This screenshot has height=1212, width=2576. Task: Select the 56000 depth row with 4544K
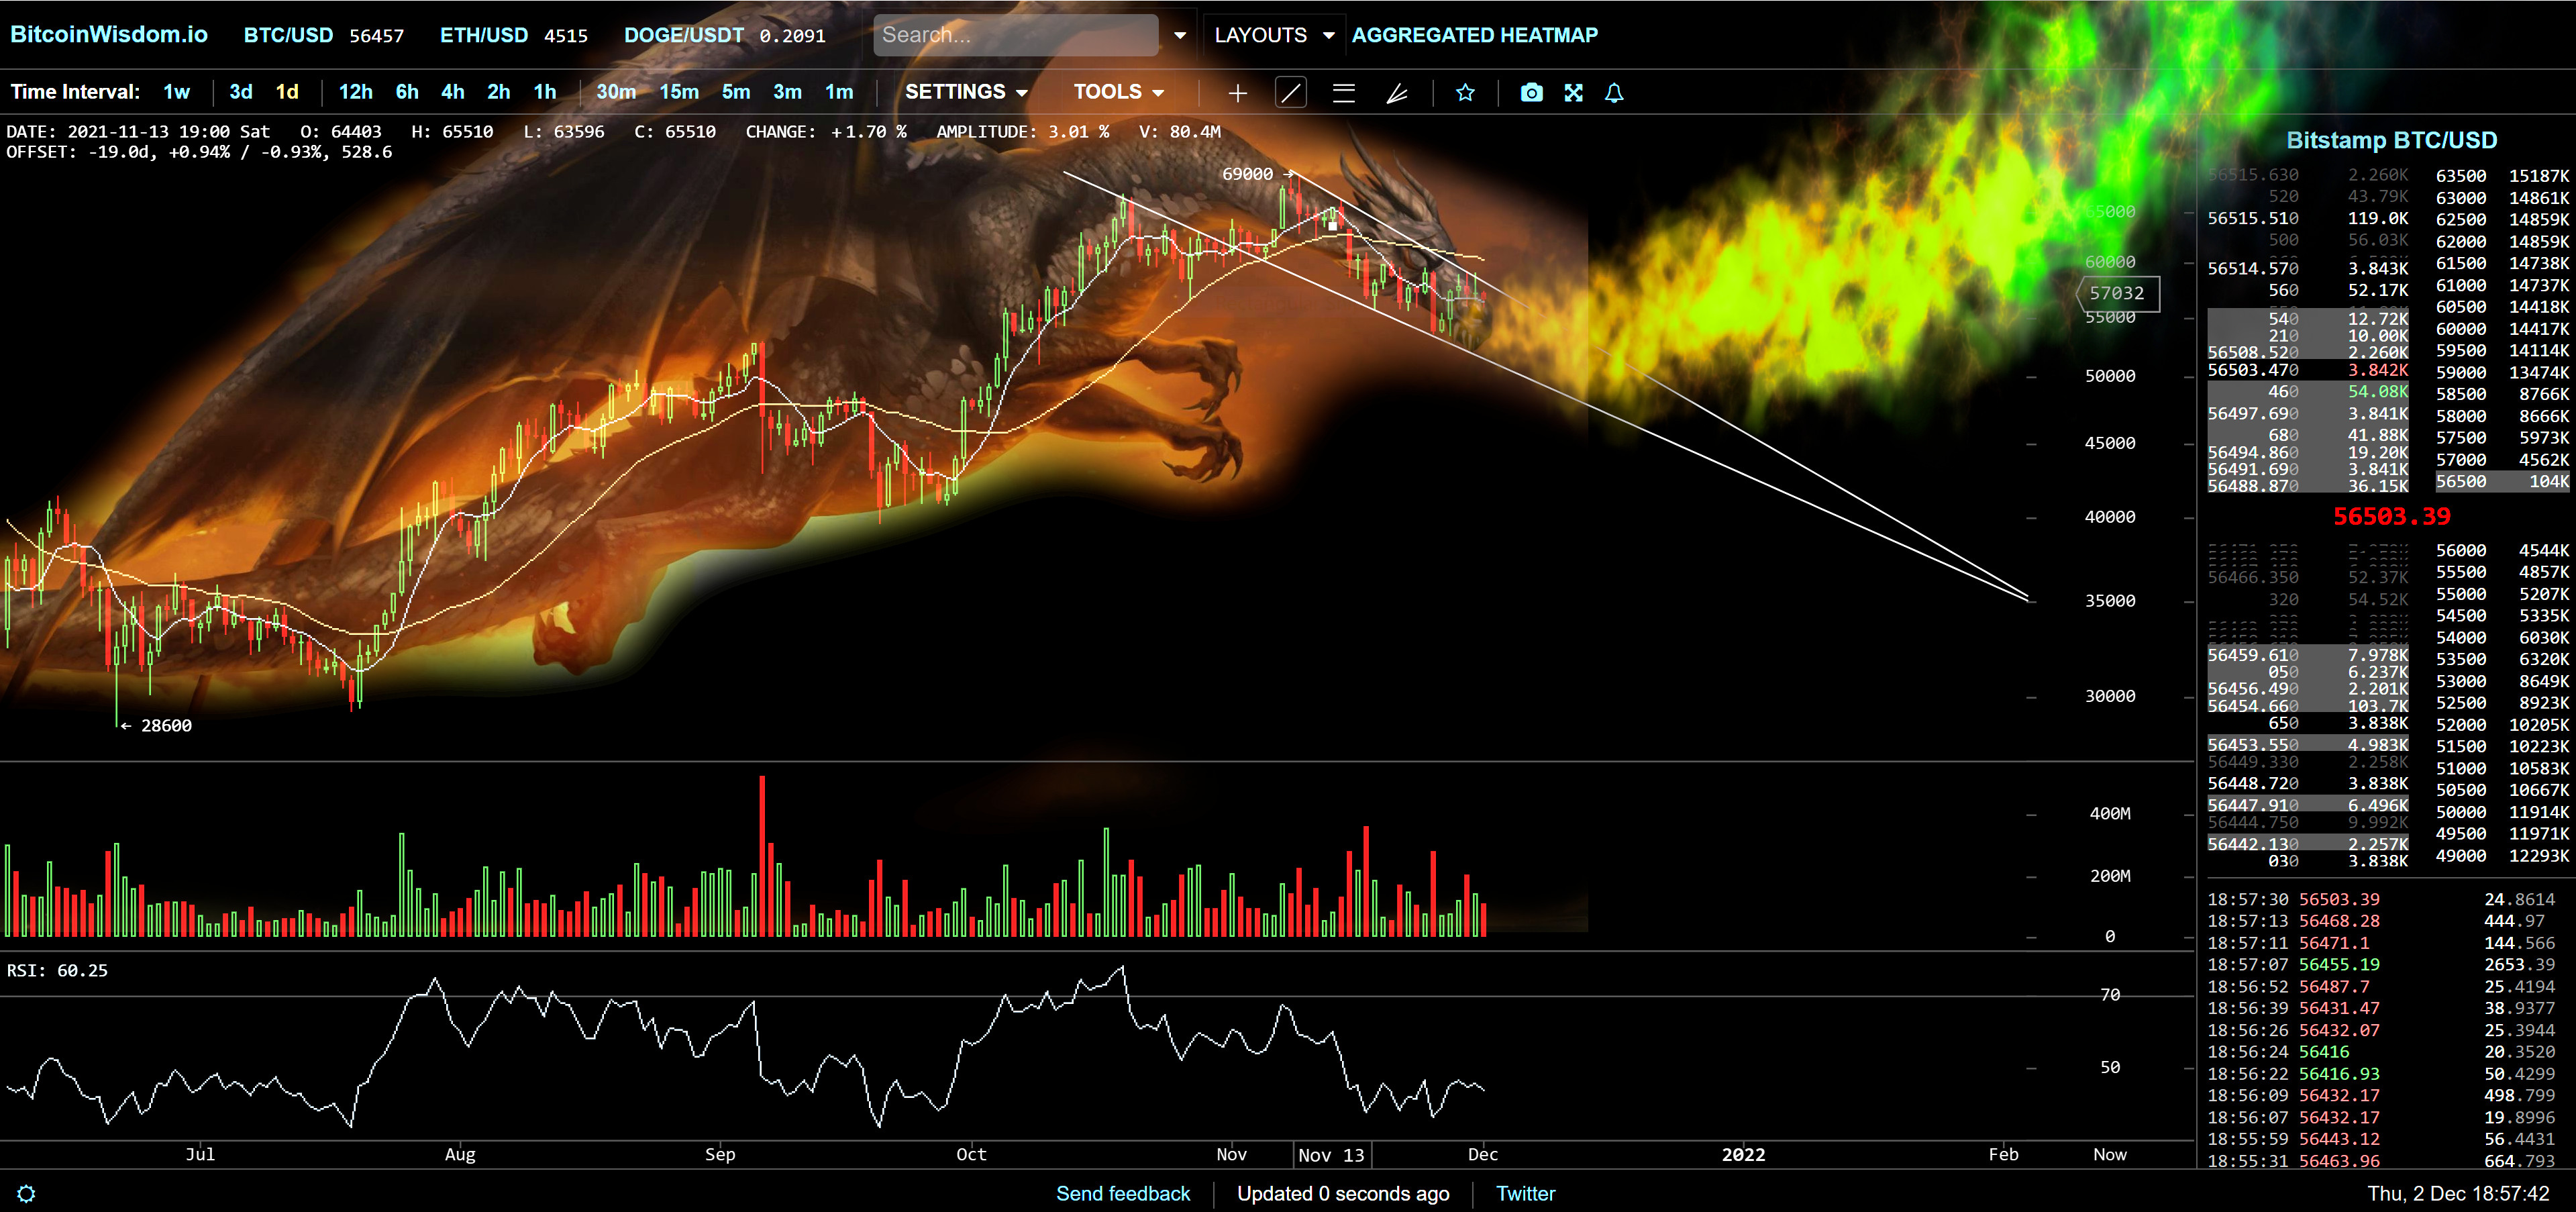[2502, 550]
